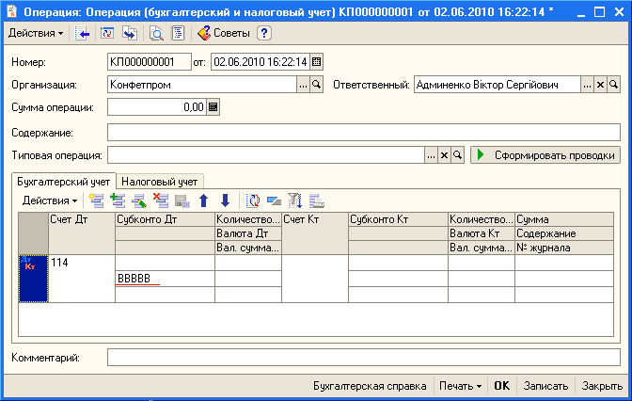Switch to Бухгалтерский учет tab
The height and width of the screenshot is (401, 632).
64,182
